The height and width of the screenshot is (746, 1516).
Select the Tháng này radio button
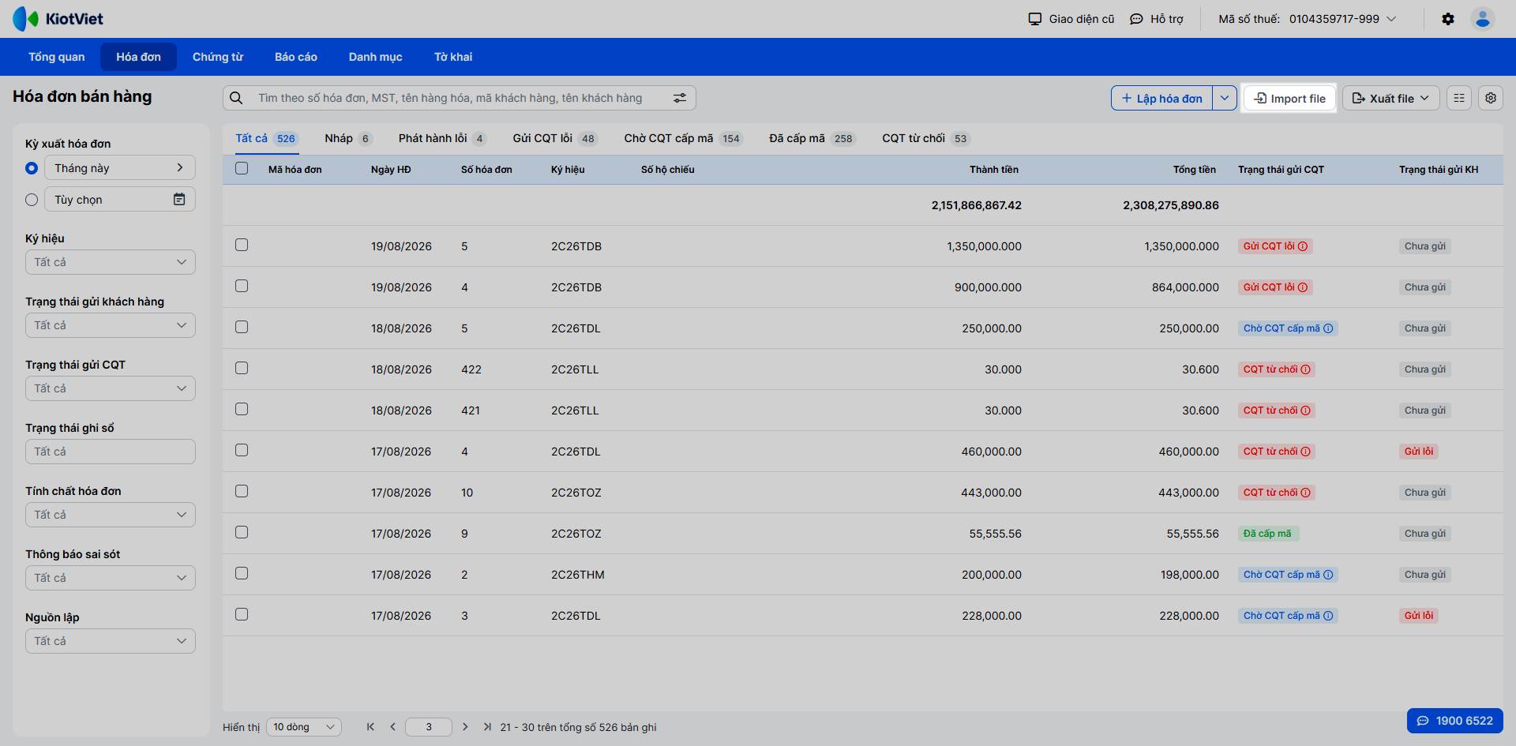pos(32,168)
